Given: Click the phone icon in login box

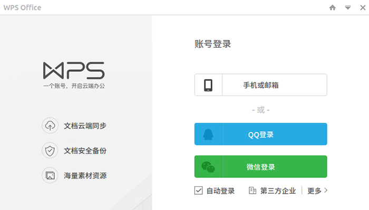Looking at the screenshot, I should pos(208,85).
